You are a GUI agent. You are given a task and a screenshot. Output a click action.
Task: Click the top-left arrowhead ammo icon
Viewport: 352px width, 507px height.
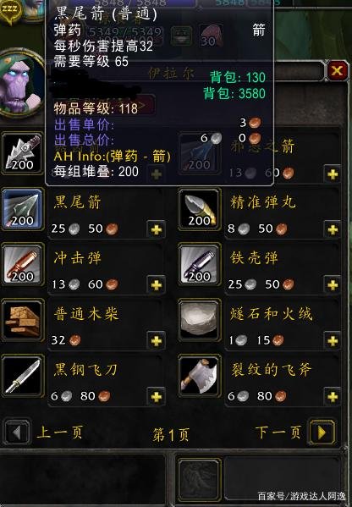pos(22,153)
